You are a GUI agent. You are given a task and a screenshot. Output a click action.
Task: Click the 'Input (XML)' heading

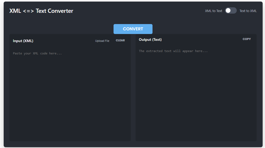[23, 41]
